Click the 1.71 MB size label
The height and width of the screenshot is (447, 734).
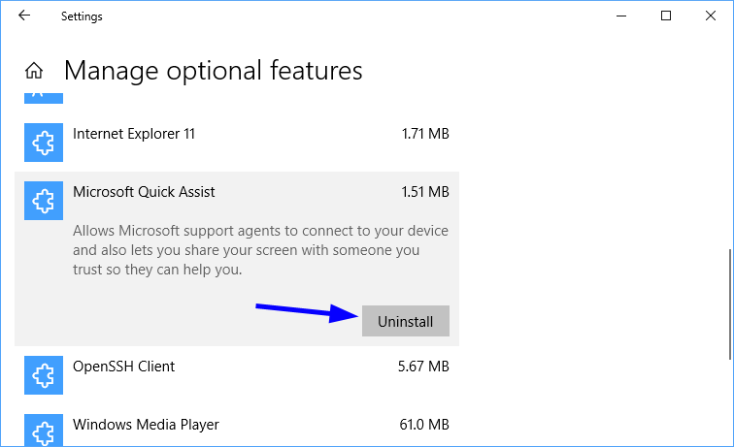pos(425,134)
